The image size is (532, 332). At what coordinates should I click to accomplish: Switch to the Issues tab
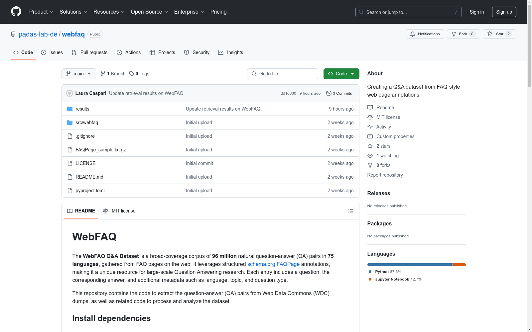coord(52,52)
